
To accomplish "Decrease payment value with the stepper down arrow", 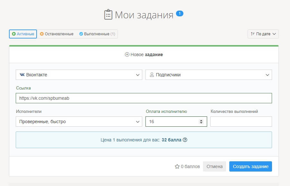I will click(201, 123).
